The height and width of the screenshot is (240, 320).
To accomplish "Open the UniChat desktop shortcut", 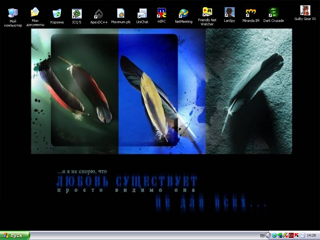I will pyautogui.click(x=142, y=14).
